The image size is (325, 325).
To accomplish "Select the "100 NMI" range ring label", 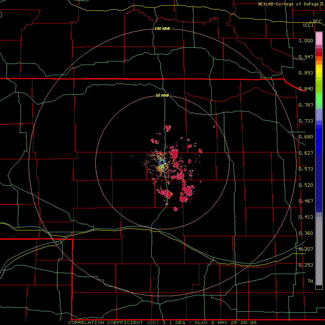I will click(x=162, y=29).
